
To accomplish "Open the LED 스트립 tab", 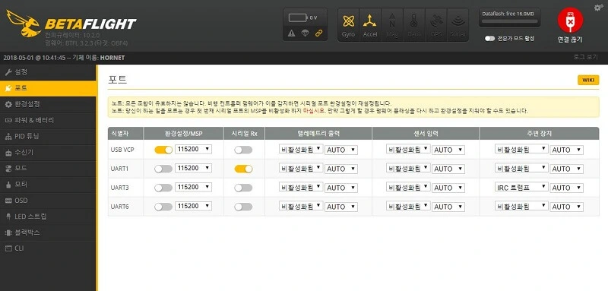I will click(x=48, y=217).
